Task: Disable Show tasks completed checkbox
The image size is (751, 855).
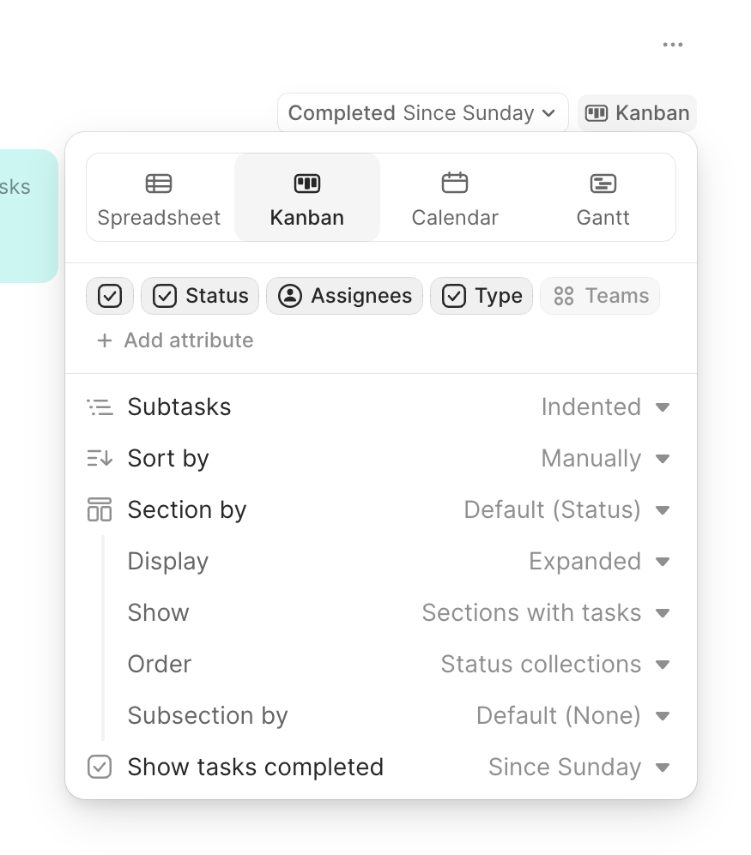Action: pos(100,767)
